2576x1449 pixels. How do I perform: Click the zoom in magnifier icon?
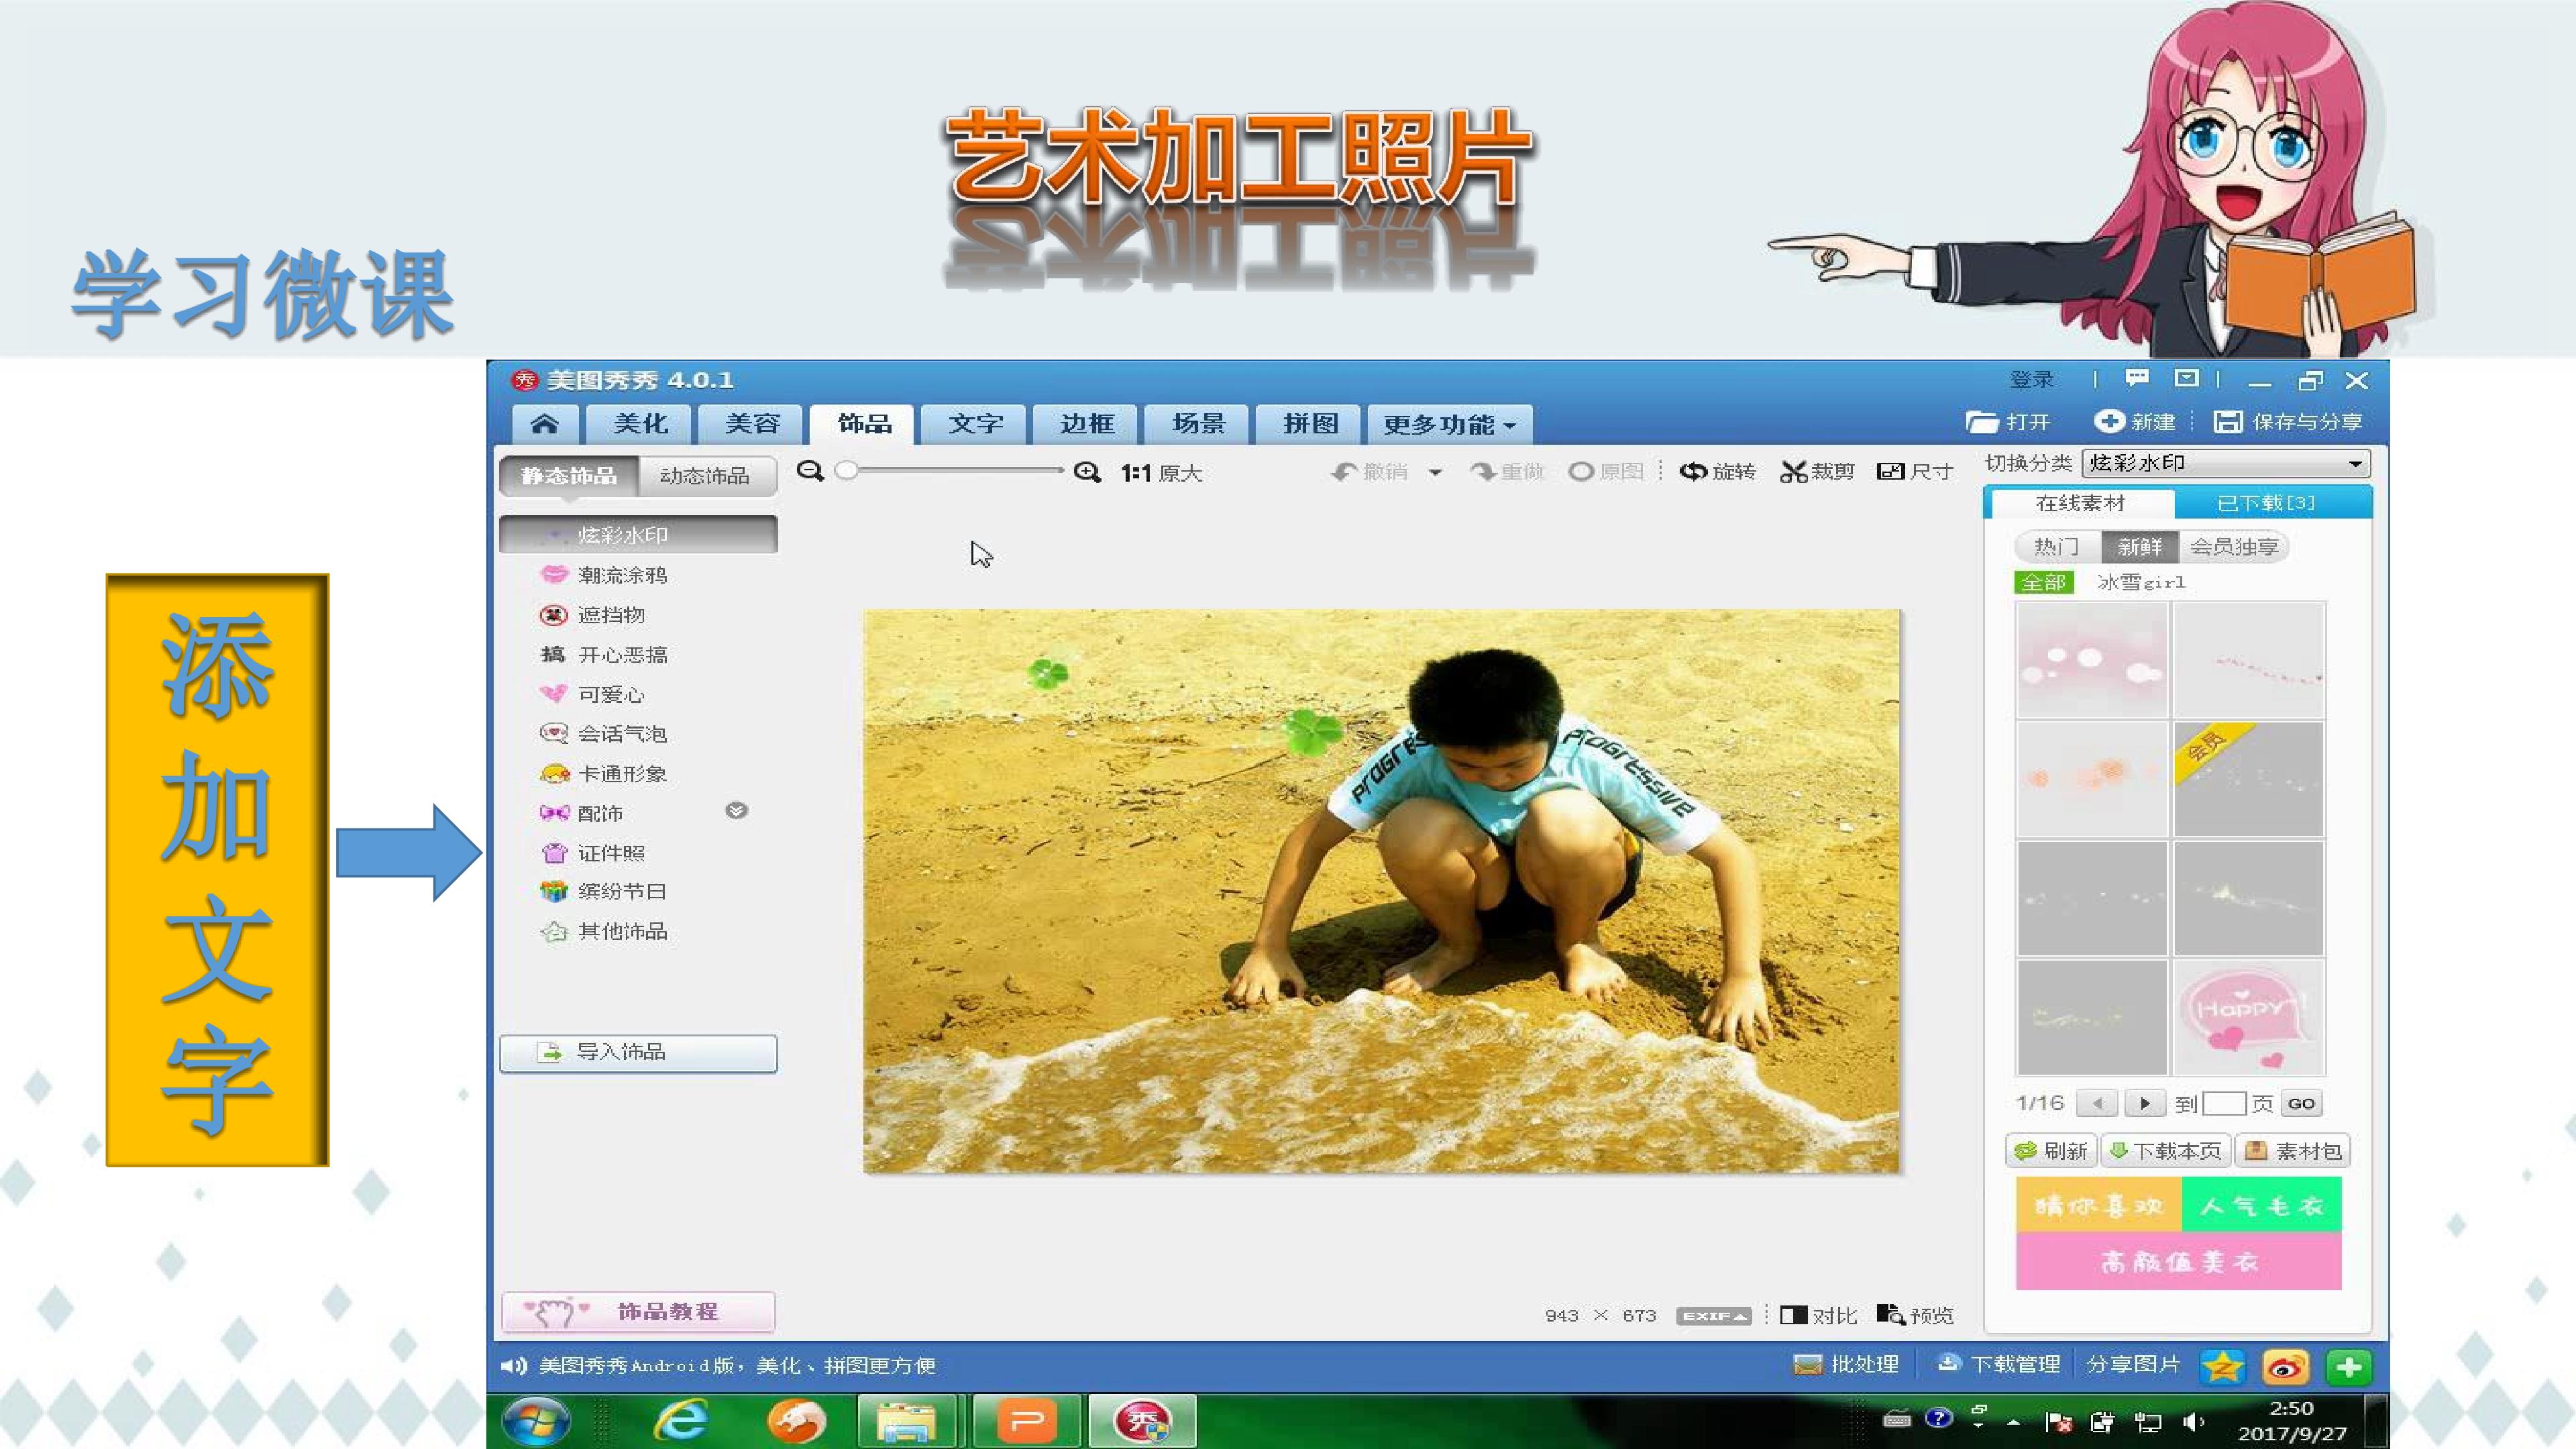click(x=1087, y=472)
